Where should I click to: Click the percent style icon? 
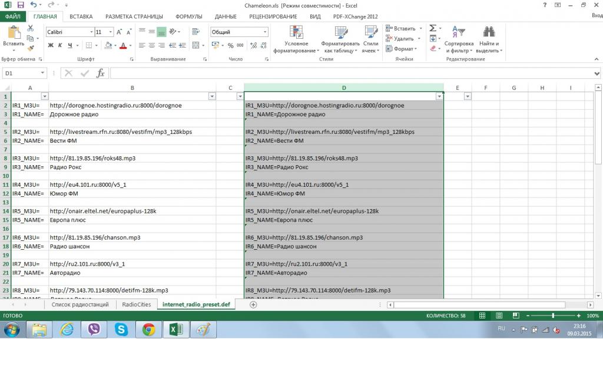[x=230, y=45]
